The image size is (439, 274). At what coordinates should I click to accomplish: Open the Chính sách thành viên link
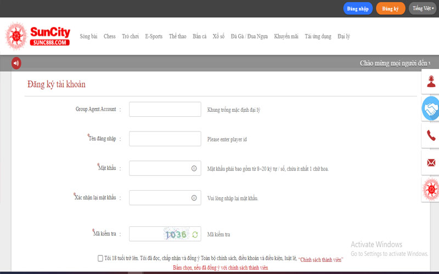[x=320, y=260]
